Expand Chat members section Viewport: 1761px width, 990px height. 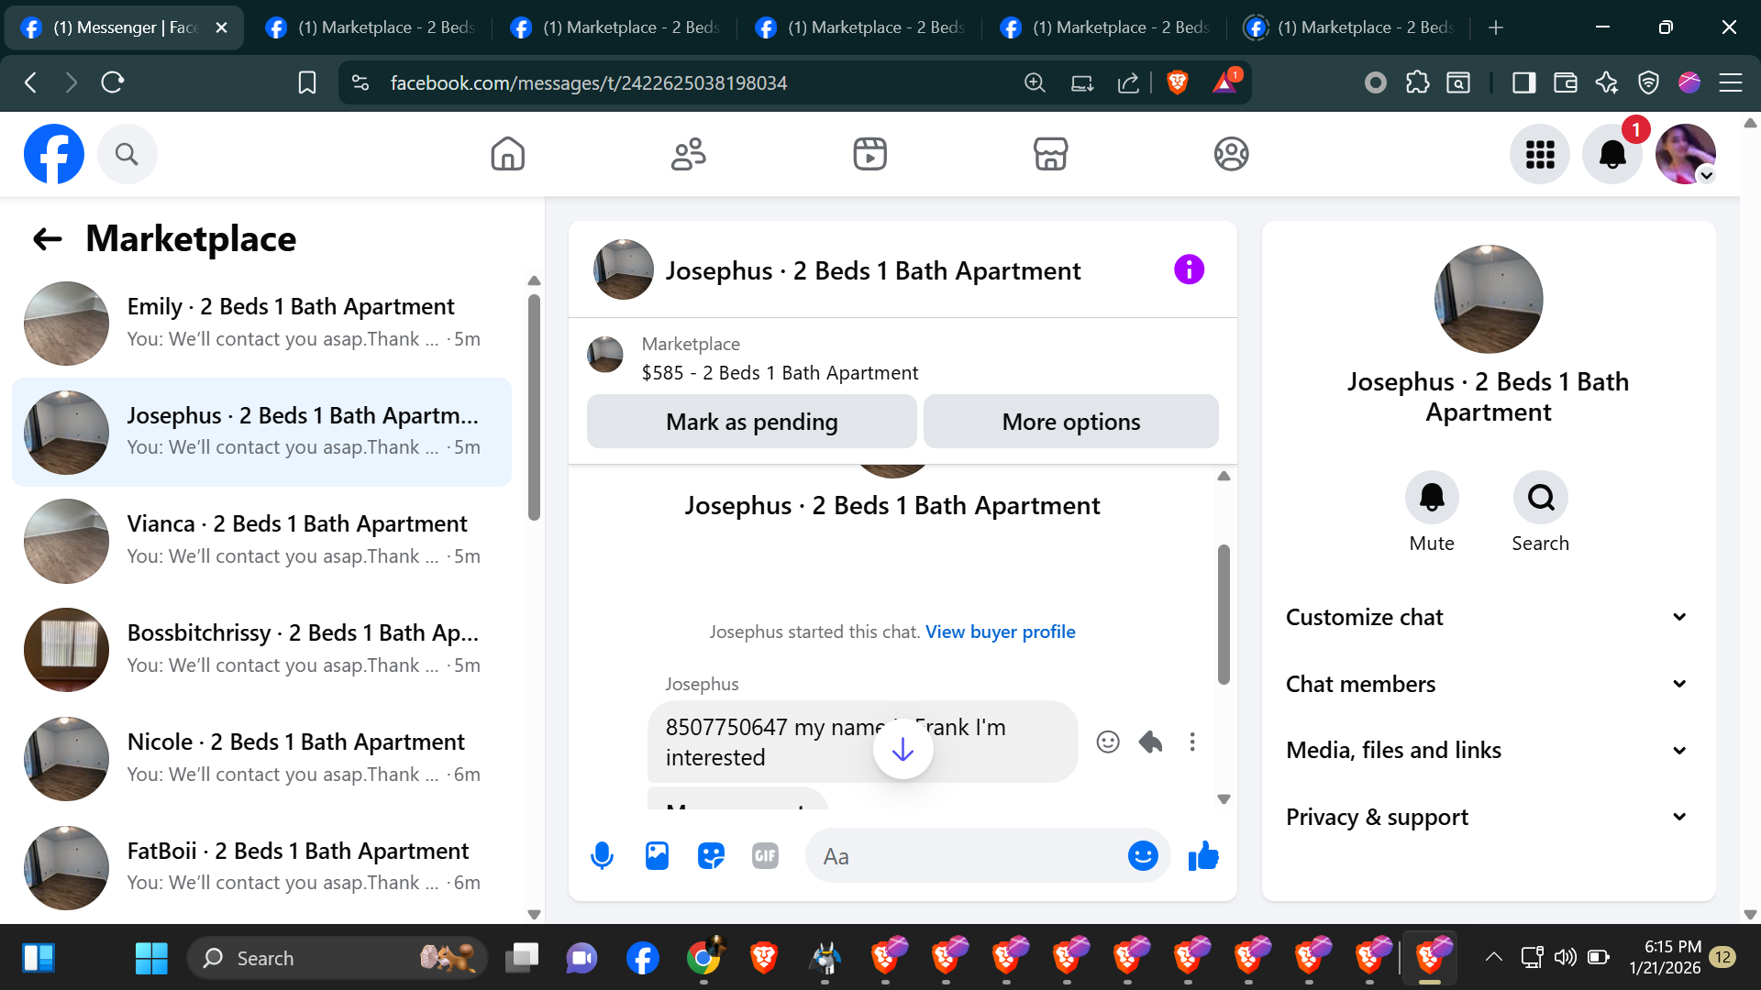pyautogui.click(x=1488, y=684)
